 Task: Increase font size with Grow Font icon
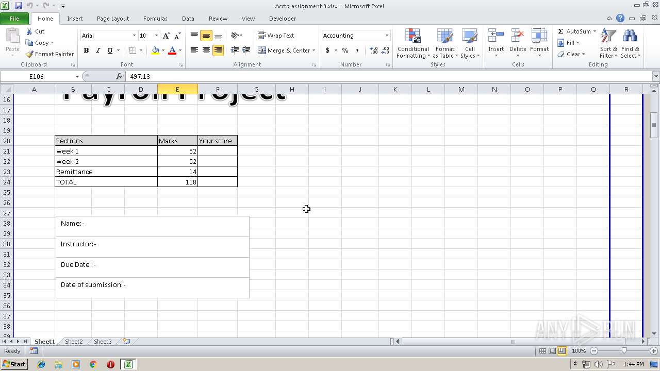click(x=166, y=36)
